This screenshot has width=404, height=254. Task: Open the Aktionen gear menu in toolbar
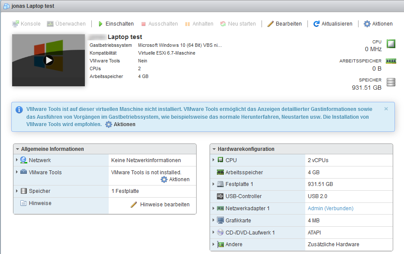[x=378, y=24]
